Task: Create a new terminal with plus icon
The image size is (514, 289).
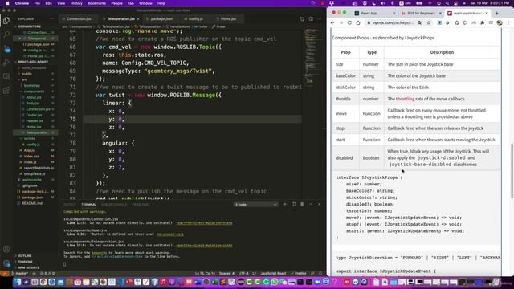Action: (x=284, y=204)
